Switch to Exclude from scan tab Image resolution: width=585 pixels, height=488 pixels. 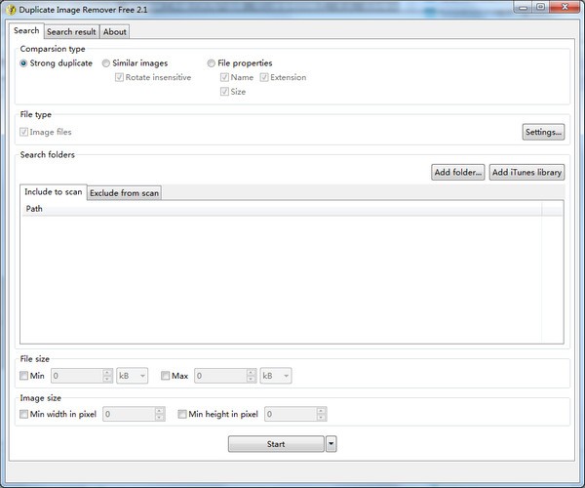coord(125,193)
